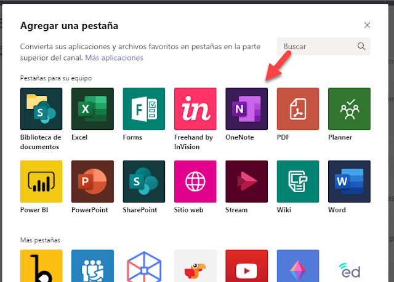Select the red parrot app tile
Screen dimensions: 394x282
coord(195,266)
